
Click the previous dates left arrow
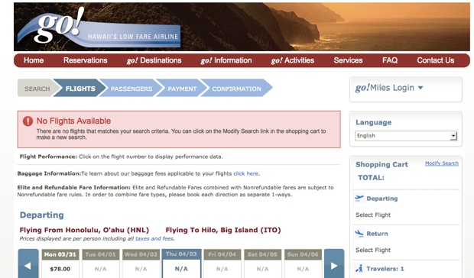click(28, 263)
